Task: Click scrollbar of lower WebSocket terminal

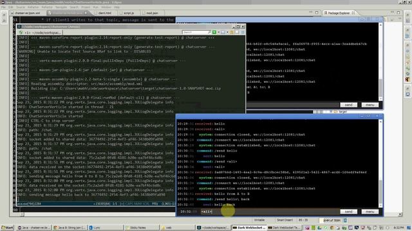Action: tap(380, 164)
